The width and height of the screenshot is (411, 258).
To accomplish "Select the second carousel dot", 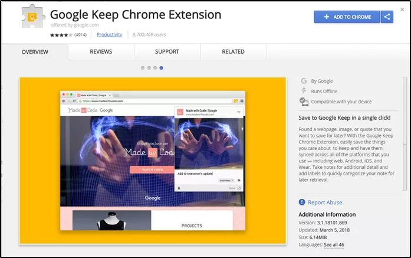I will (149, 68).
